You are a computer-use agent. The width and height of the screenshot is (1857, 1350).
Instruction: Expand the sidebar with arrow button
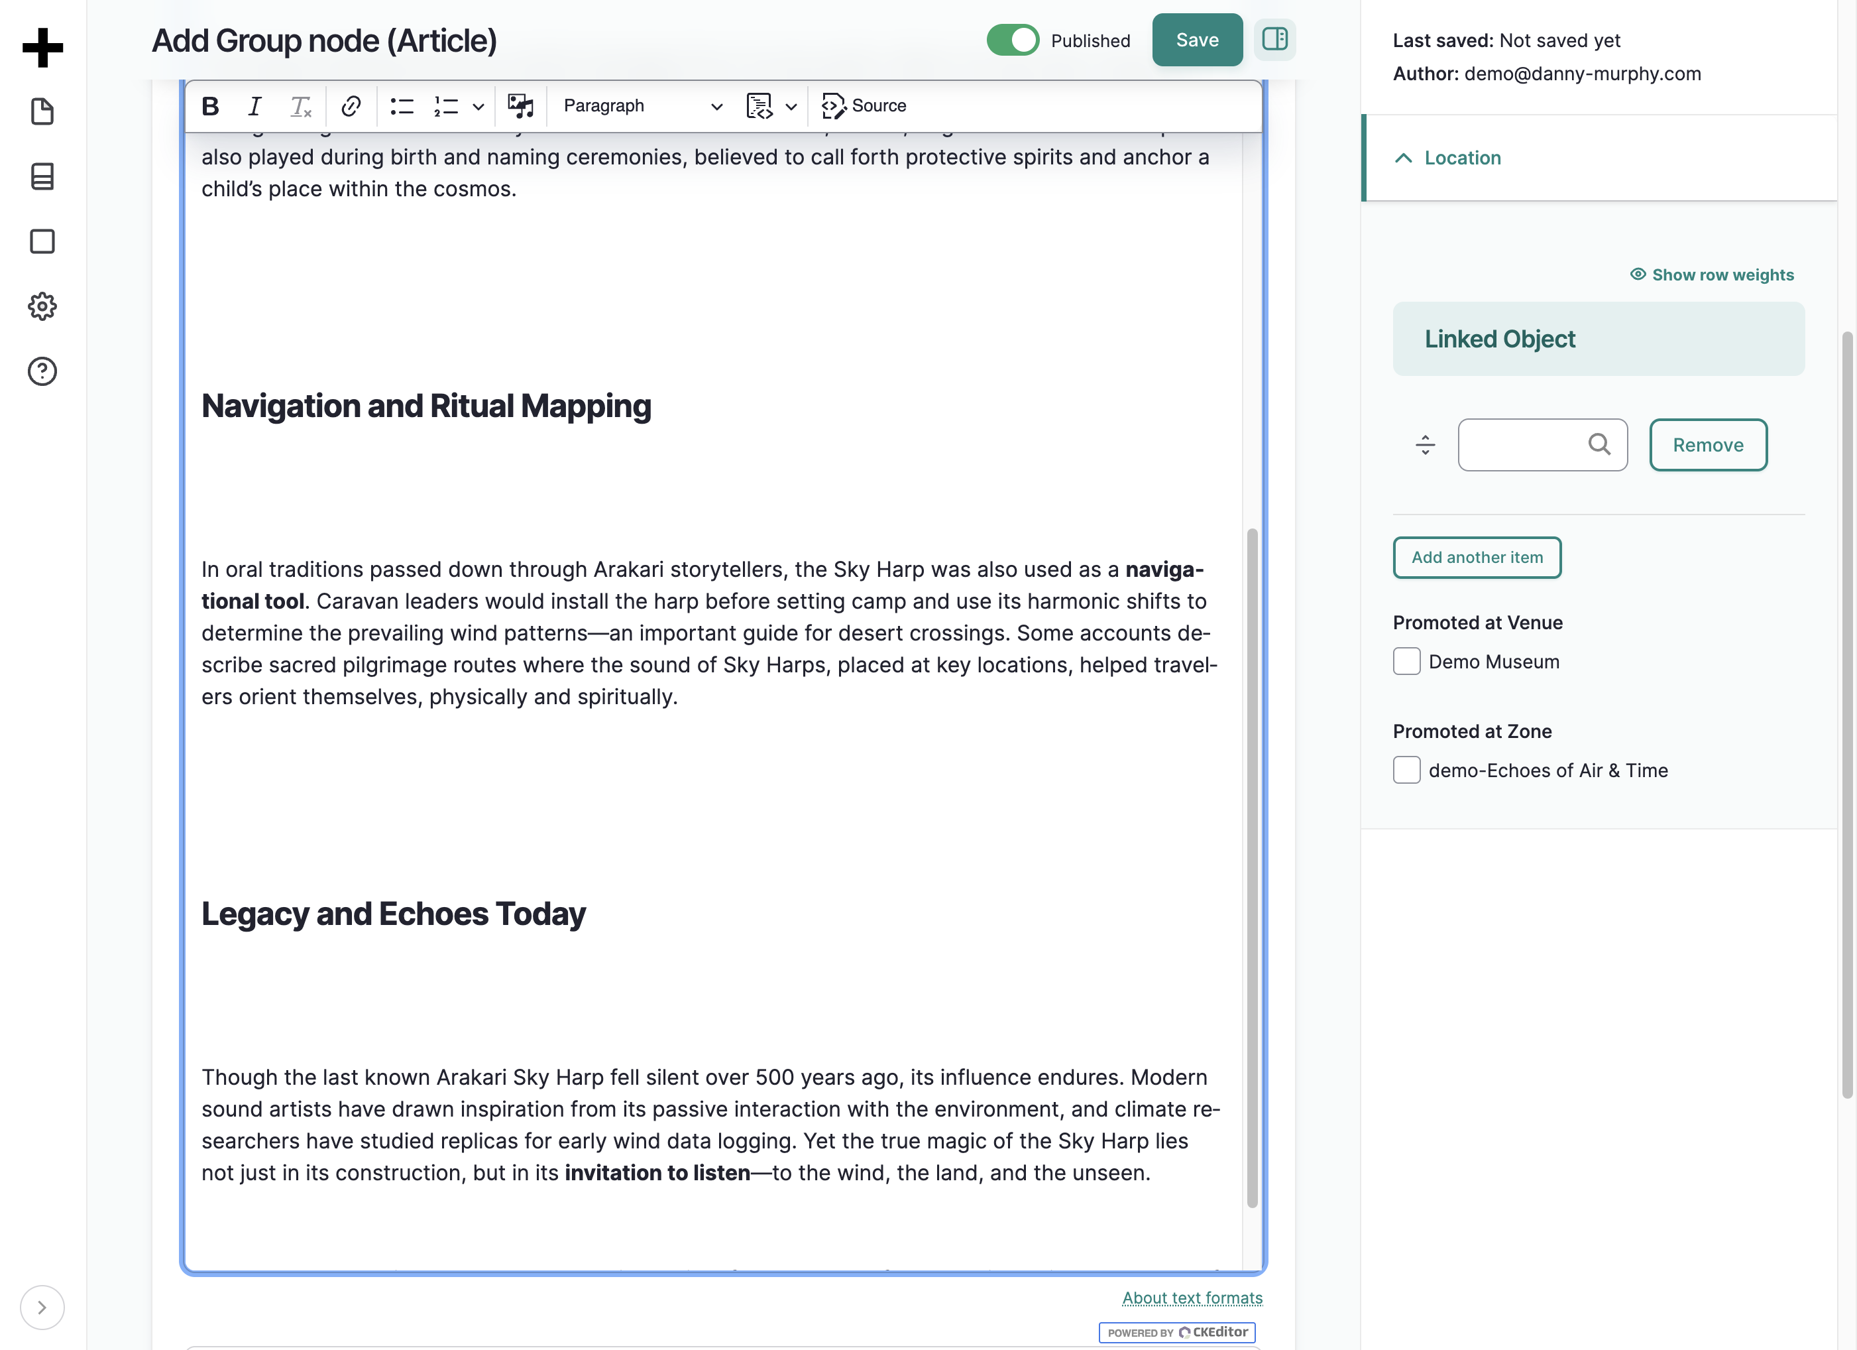[x=42, y=1307]
